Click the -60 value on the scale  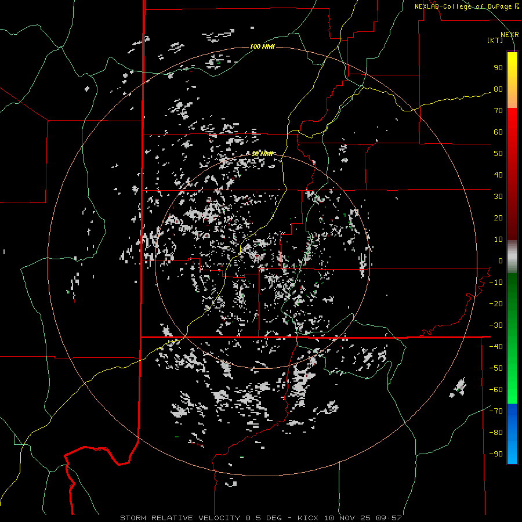(496, 390)
